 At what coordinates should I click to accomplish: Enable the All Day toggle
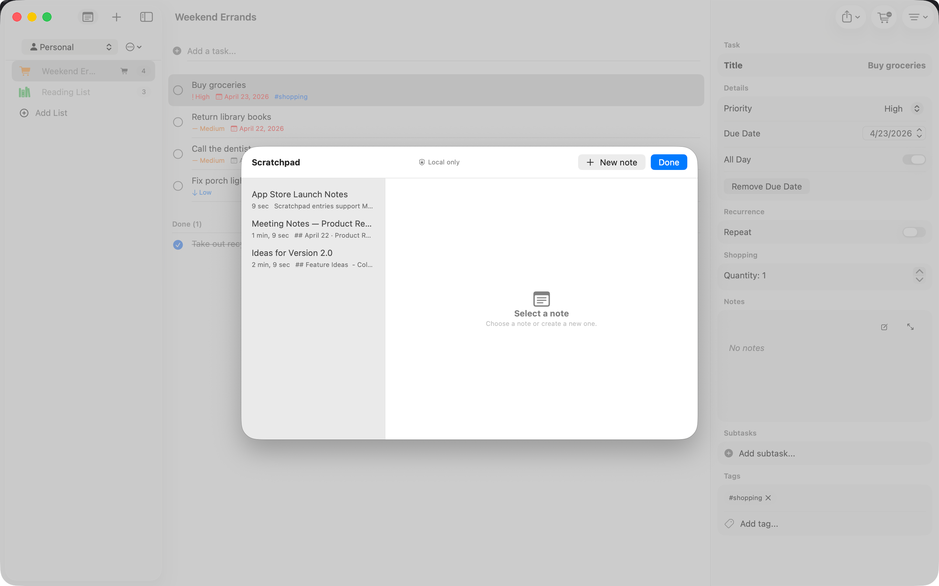tap(914, 159)
